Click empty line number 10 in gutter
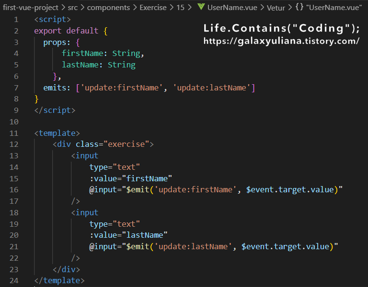The width and height of the screenshot is (368, 287). (x=14, y=122)
